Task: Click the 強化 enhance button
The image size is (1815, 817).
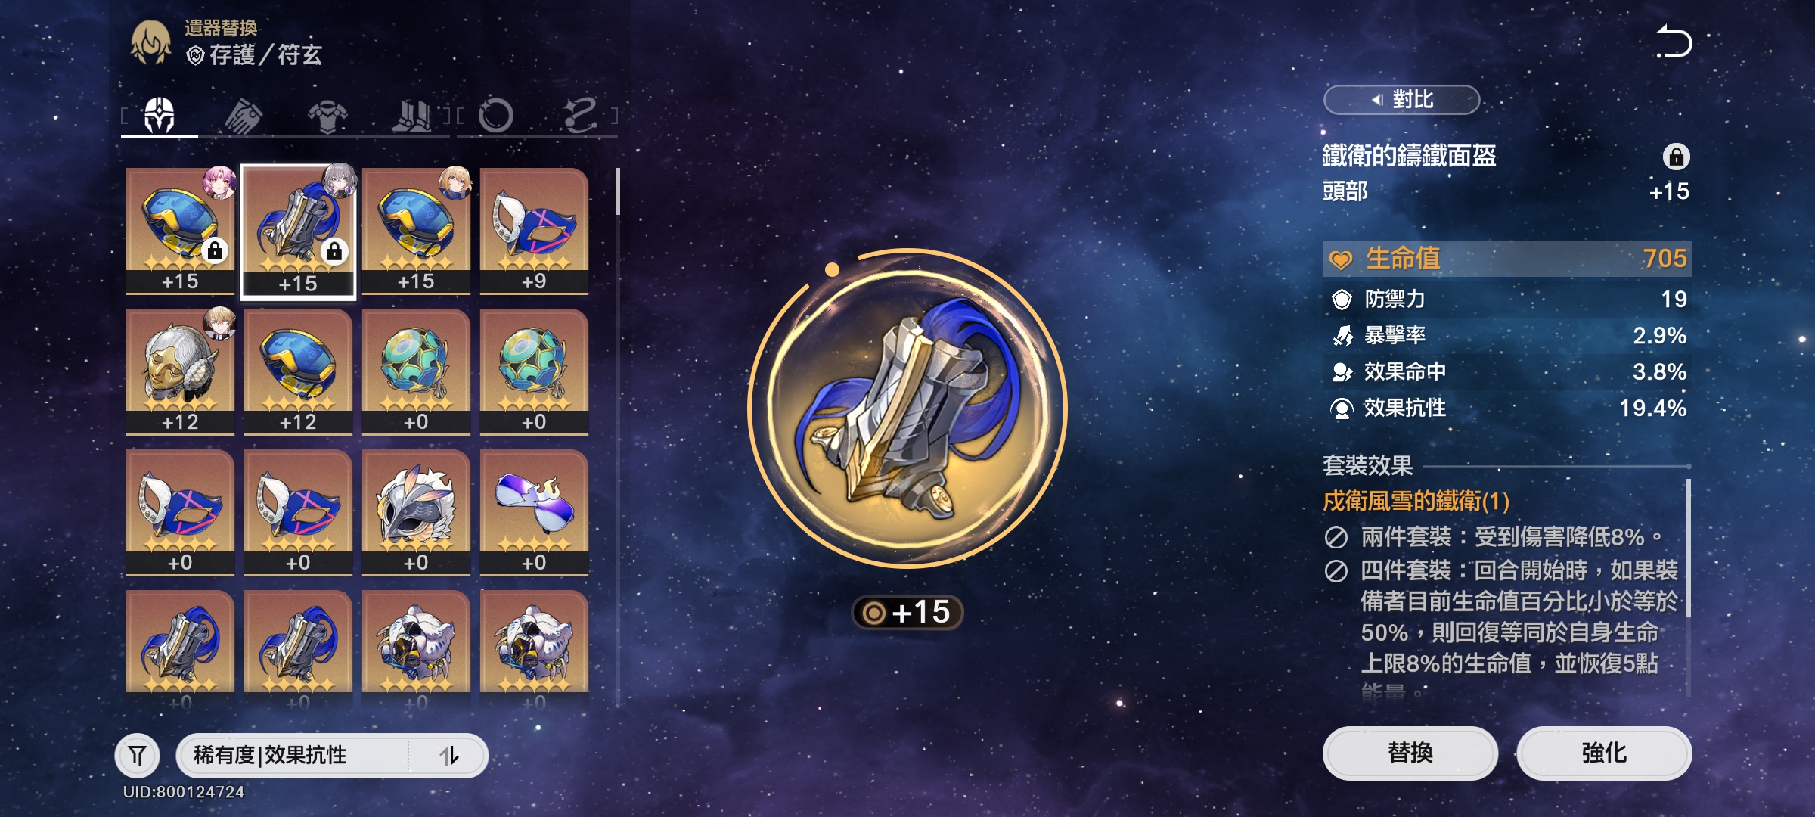Action: (1604, 753)
